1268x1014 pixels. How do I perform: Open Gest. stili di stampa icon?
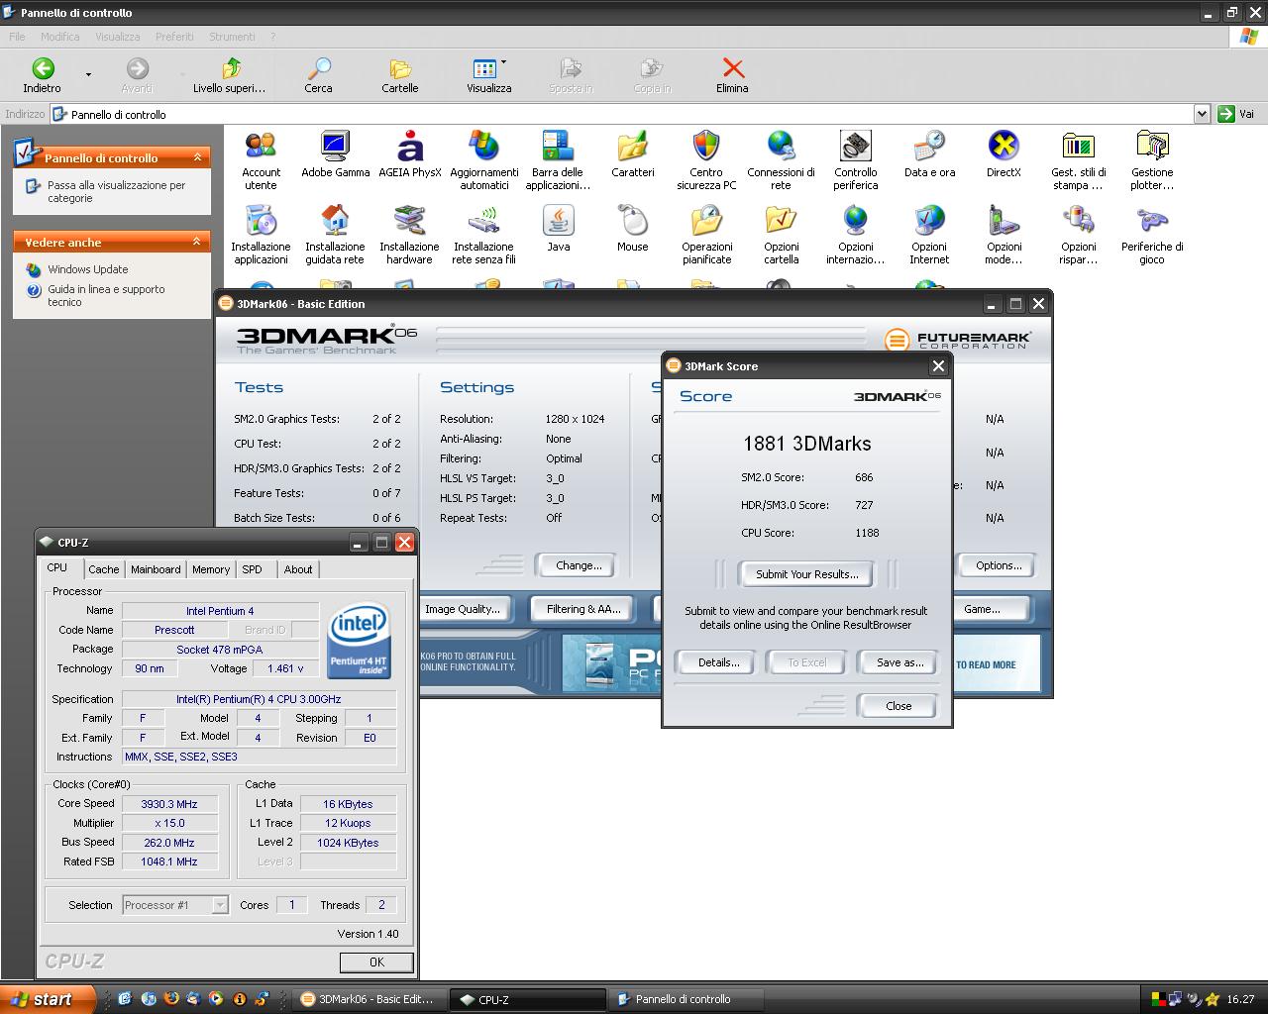(x=1078, y=159)
